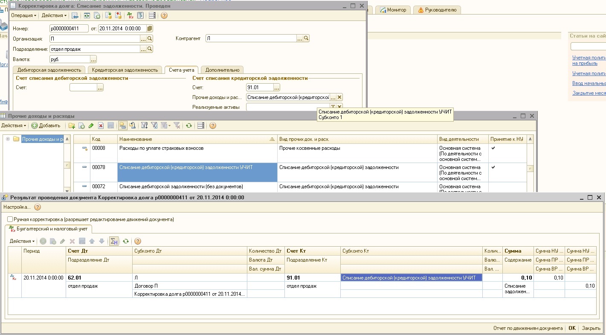Open the Дополнительно tab
Viewport: 606px width, 335px height.
click(x=223, y=70)
